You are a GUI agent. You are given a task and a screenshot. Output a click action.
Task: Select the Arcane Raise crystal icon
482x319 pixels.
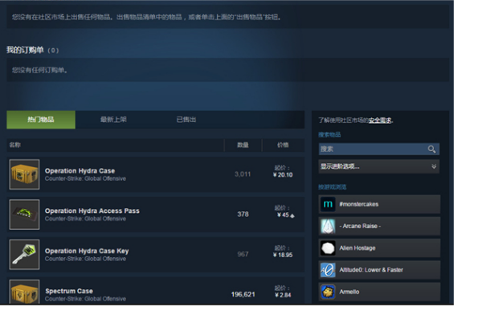tap(328, 226)
